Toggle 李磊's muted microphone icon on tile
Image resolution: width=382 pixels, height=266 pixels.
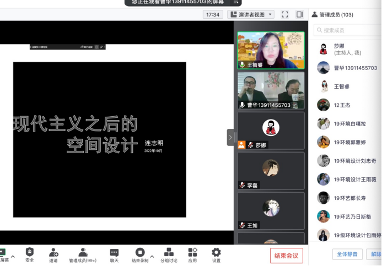click(x=242, y=185)
